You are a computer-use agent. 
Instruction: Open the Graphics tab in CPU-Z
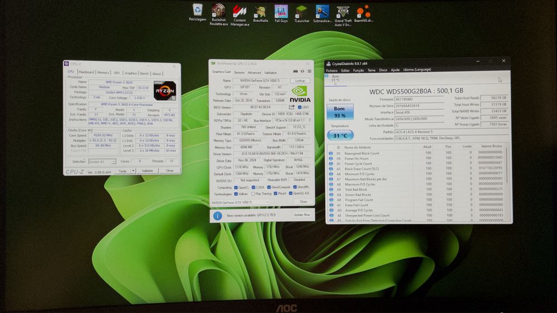(130, 73)
